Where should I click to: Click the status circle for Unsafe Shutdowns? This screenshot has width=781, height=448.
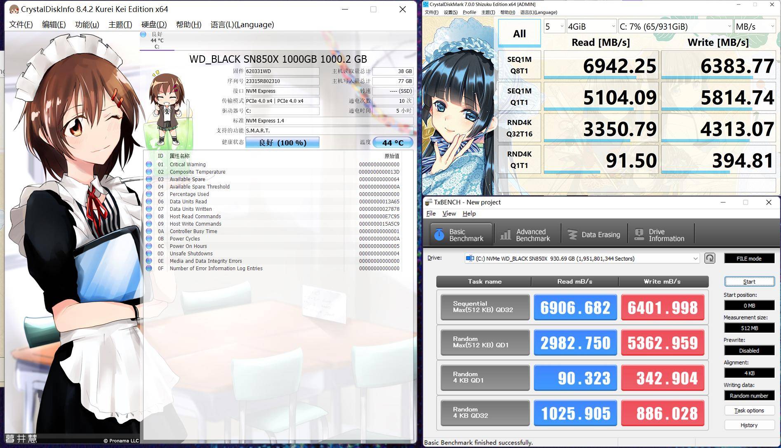coord(149,253)
